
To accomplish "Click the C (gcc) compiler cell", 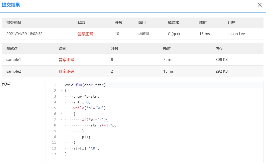I will 174,34.
